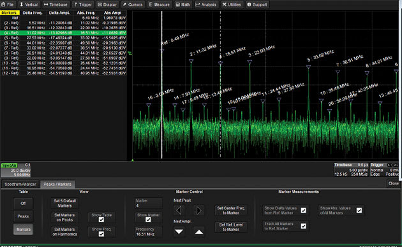Screen dimensions: 402x247
Task: Open the File menu
Action: coord(8,4)
